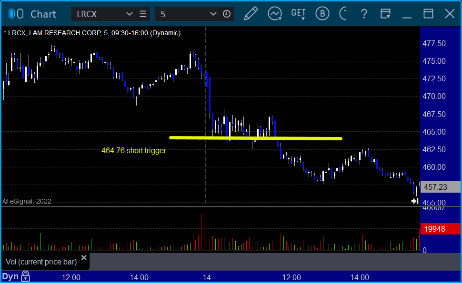
Task: Click the scroll-to-latest-bar arrow icon
Action: (415, 201)
